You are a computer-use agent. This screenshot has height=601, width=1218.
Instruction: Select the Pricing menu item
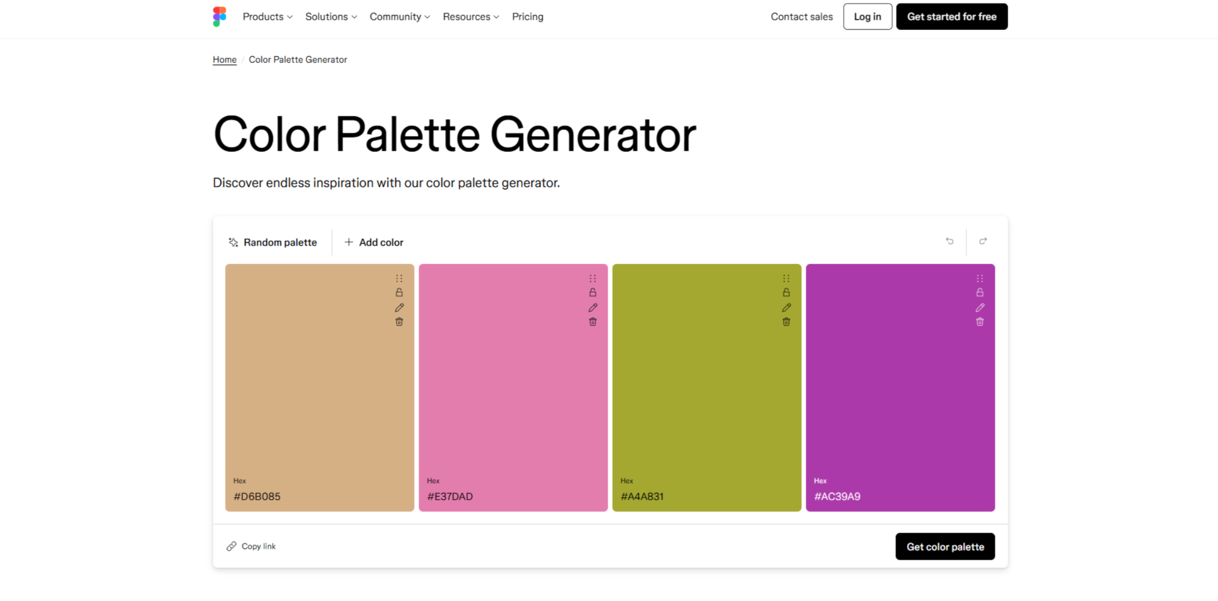527,16
